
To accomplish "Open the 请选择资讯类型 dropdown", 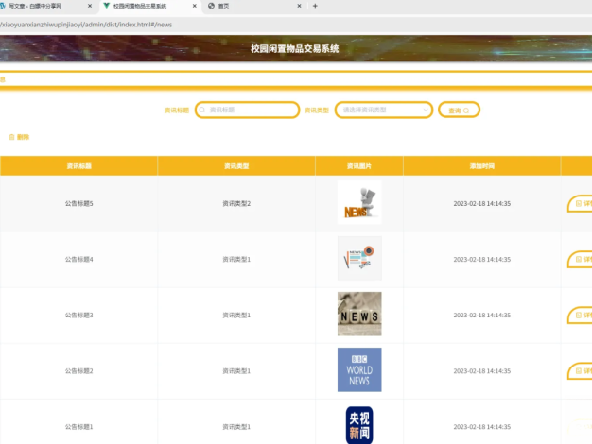I will [384, 110].
